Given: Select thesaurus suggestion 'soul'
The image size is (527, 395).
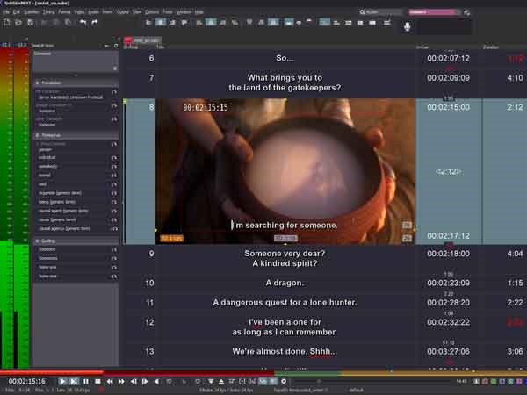Looking at the screenshot, I should 43,184.
